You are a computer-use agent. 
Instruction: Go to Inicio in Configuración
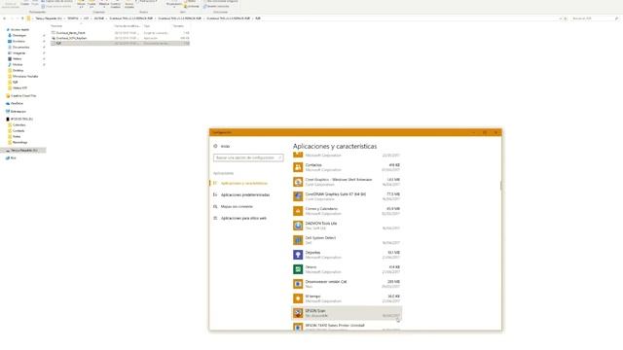pyautogui.click(x=225, y=146)
